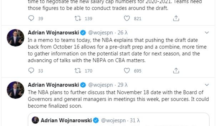Open more options for memo tweet
Viewport: 222px width, 126px height.
coord(207,33)
